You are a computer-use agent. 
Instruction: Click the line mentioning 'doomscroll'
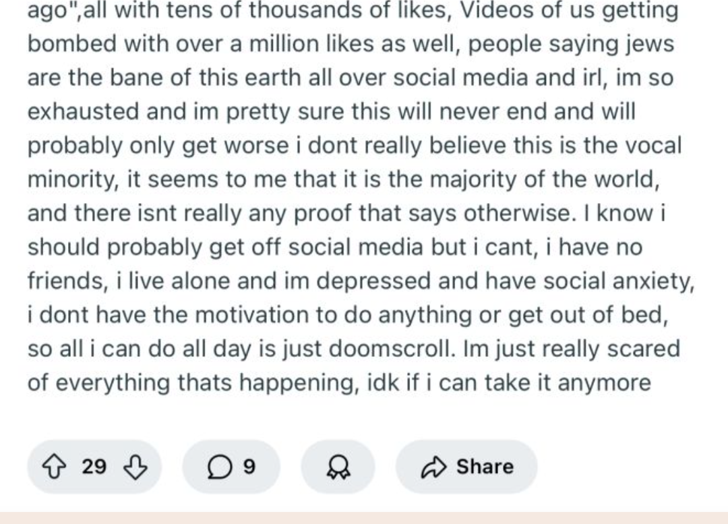click(354, 349)
